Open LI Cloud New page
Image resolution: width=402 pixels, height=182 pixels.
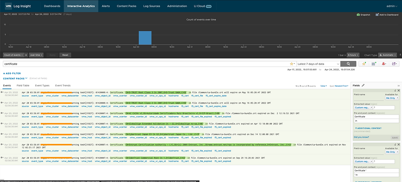203,6
